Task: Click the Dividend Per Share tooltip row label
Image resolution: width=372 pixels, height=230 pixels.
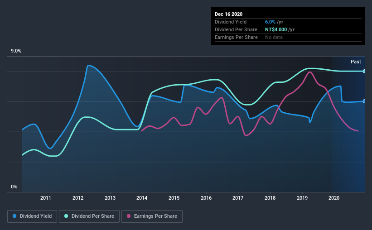Action: pyautogui.click(x=236, y=29)
